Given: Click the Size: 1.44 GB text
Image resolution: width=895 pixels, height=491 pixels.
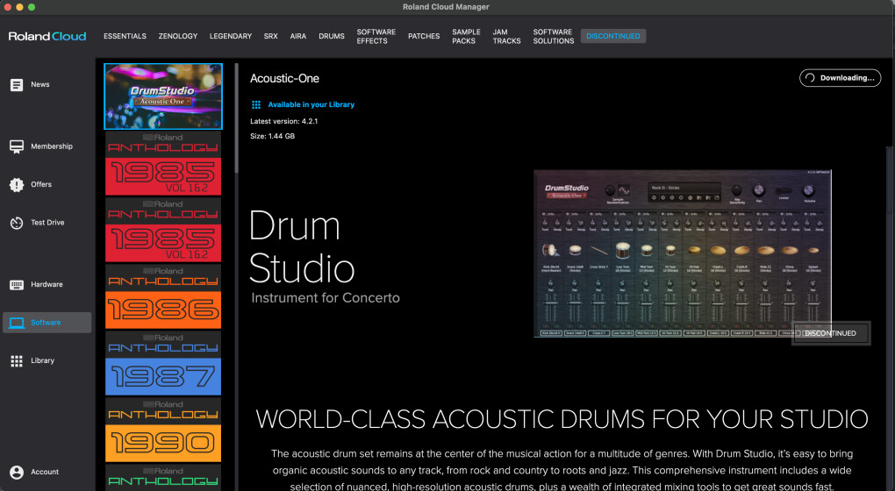Looking at the screenshot, I should pos(272,136).
